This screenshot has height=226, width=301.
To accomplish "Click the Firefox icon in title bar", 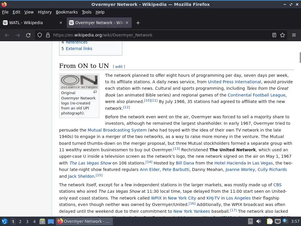I will pos(4,4).
